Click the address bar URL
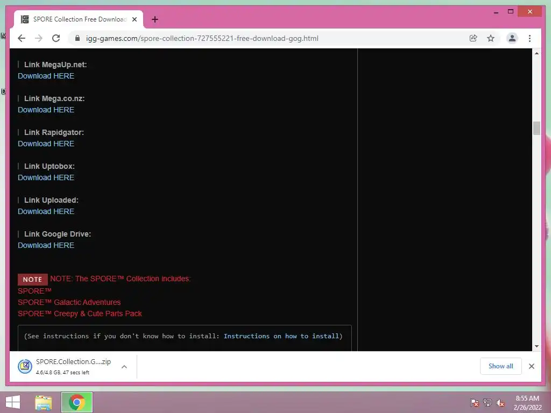The image size is (551, 413). click(202, 38)
